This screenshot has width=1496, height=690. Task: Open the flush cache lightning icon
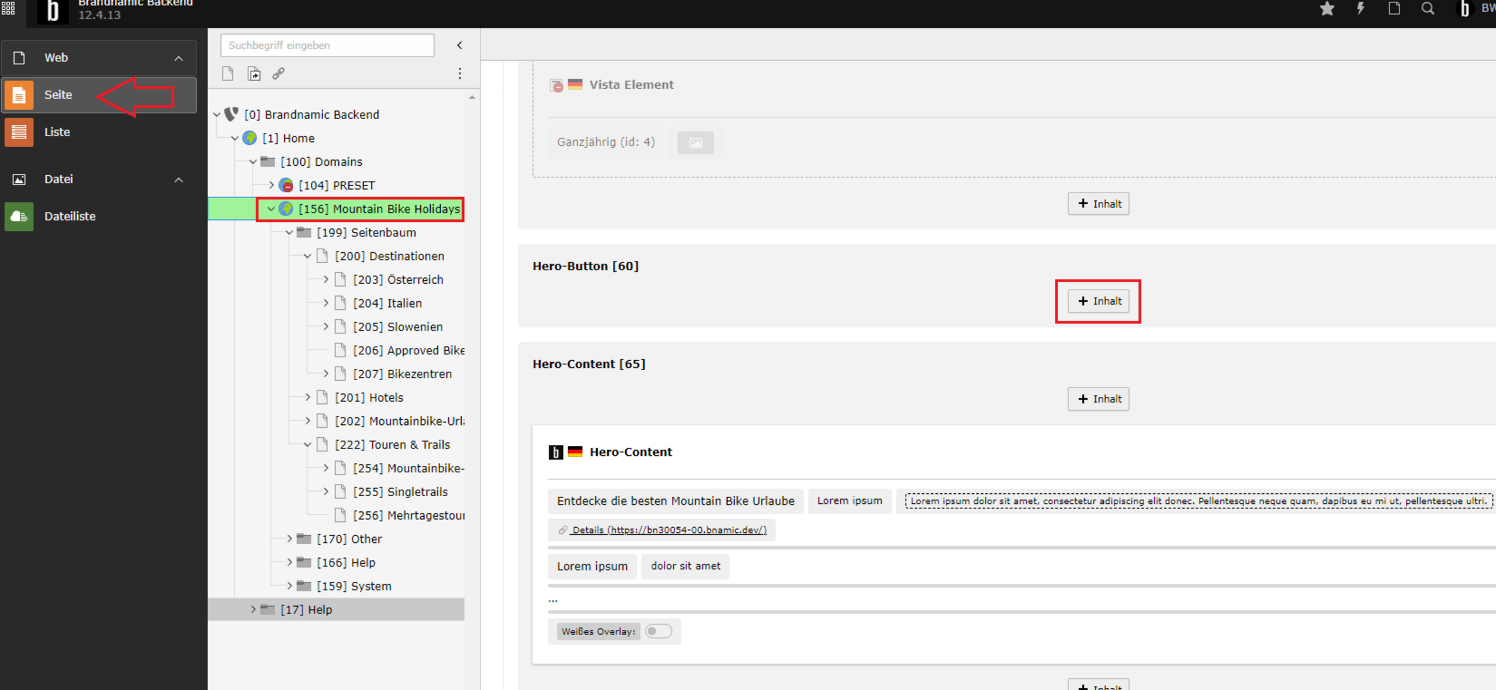coord(1360,9)
